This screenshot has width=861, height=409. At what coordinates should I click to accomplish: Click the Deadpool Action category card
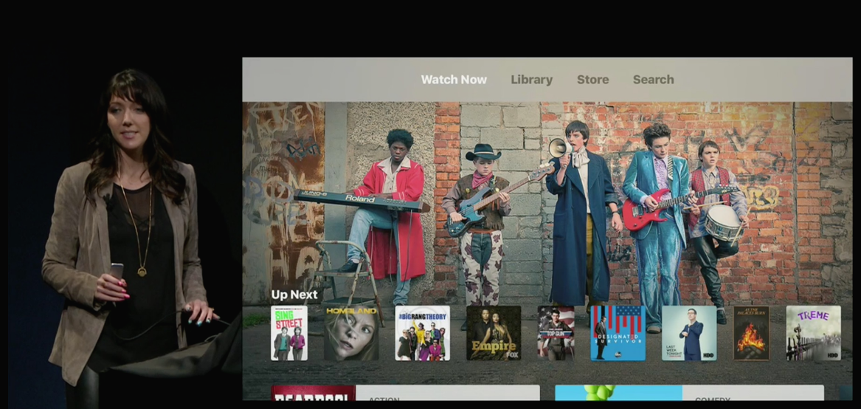point(405,393)
